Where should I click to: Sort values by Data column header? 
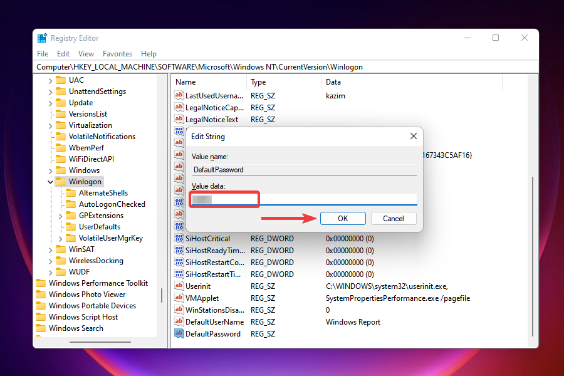pyautogui.click(x=412, y=82)
